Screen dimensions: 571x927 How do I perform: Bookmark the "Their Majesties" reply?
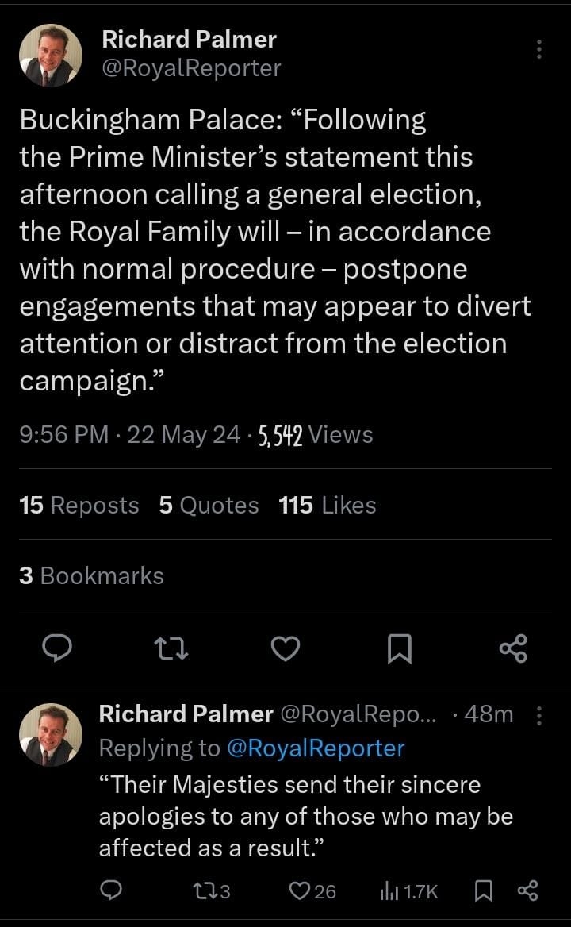coord(481,892)
